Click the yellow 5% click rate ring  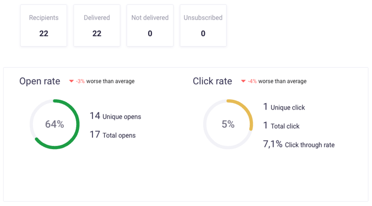pos(228,124)
